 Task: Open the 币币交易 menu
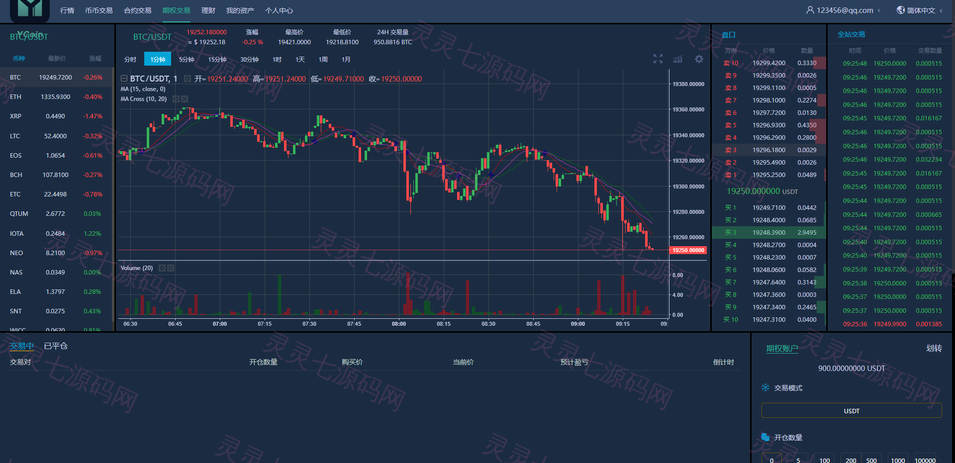(x=99, y=10)
